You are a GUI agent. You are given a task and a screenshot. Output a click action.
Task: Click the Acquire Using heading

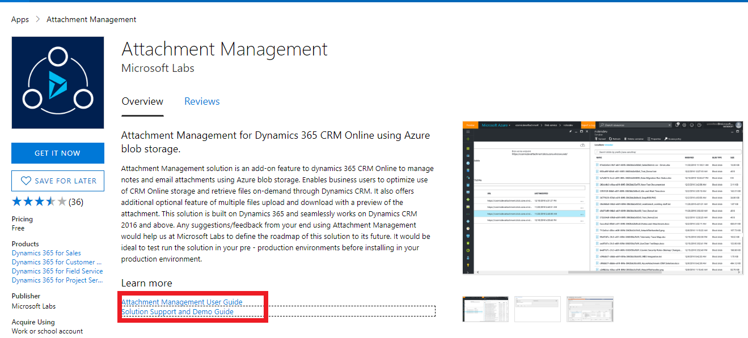tap(33, 322)
